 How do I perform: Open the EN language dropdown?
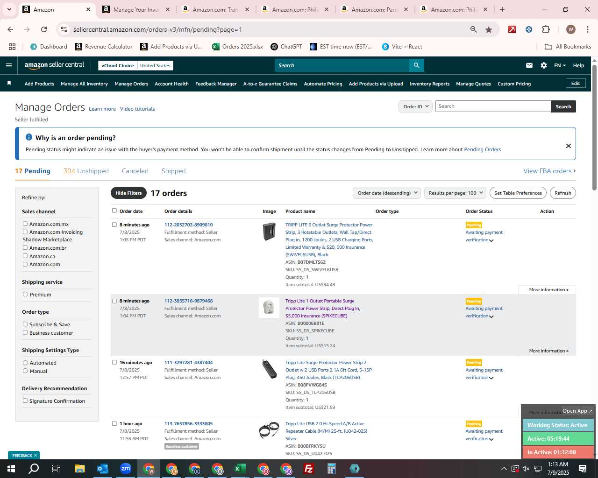click(x=560, y=65)
